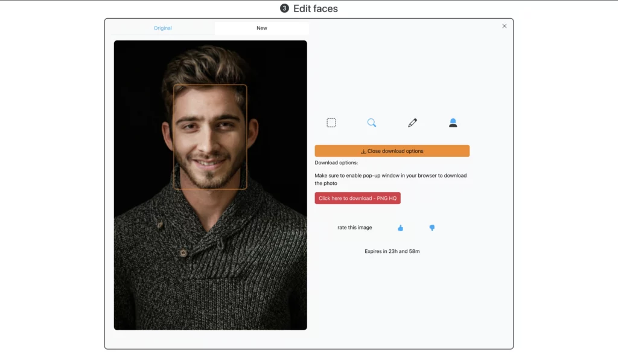Click the Edit faces heading
618x352 pixels.
click(x=315, y=8)
